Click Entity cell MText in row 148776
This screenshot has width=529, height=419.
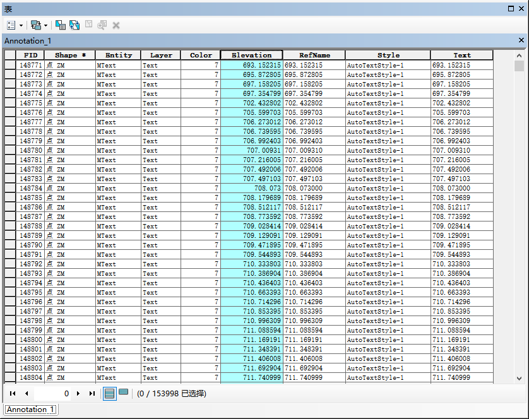pos(119,112)
